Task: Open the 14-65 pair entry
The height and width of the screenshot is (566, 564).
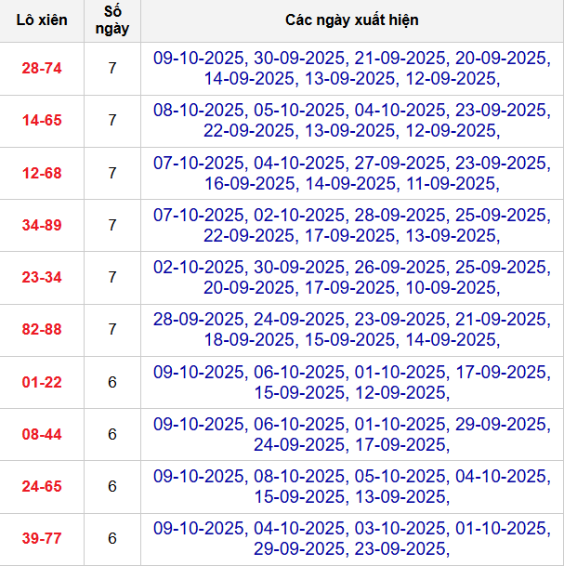Action: click(x=42, y=120)
